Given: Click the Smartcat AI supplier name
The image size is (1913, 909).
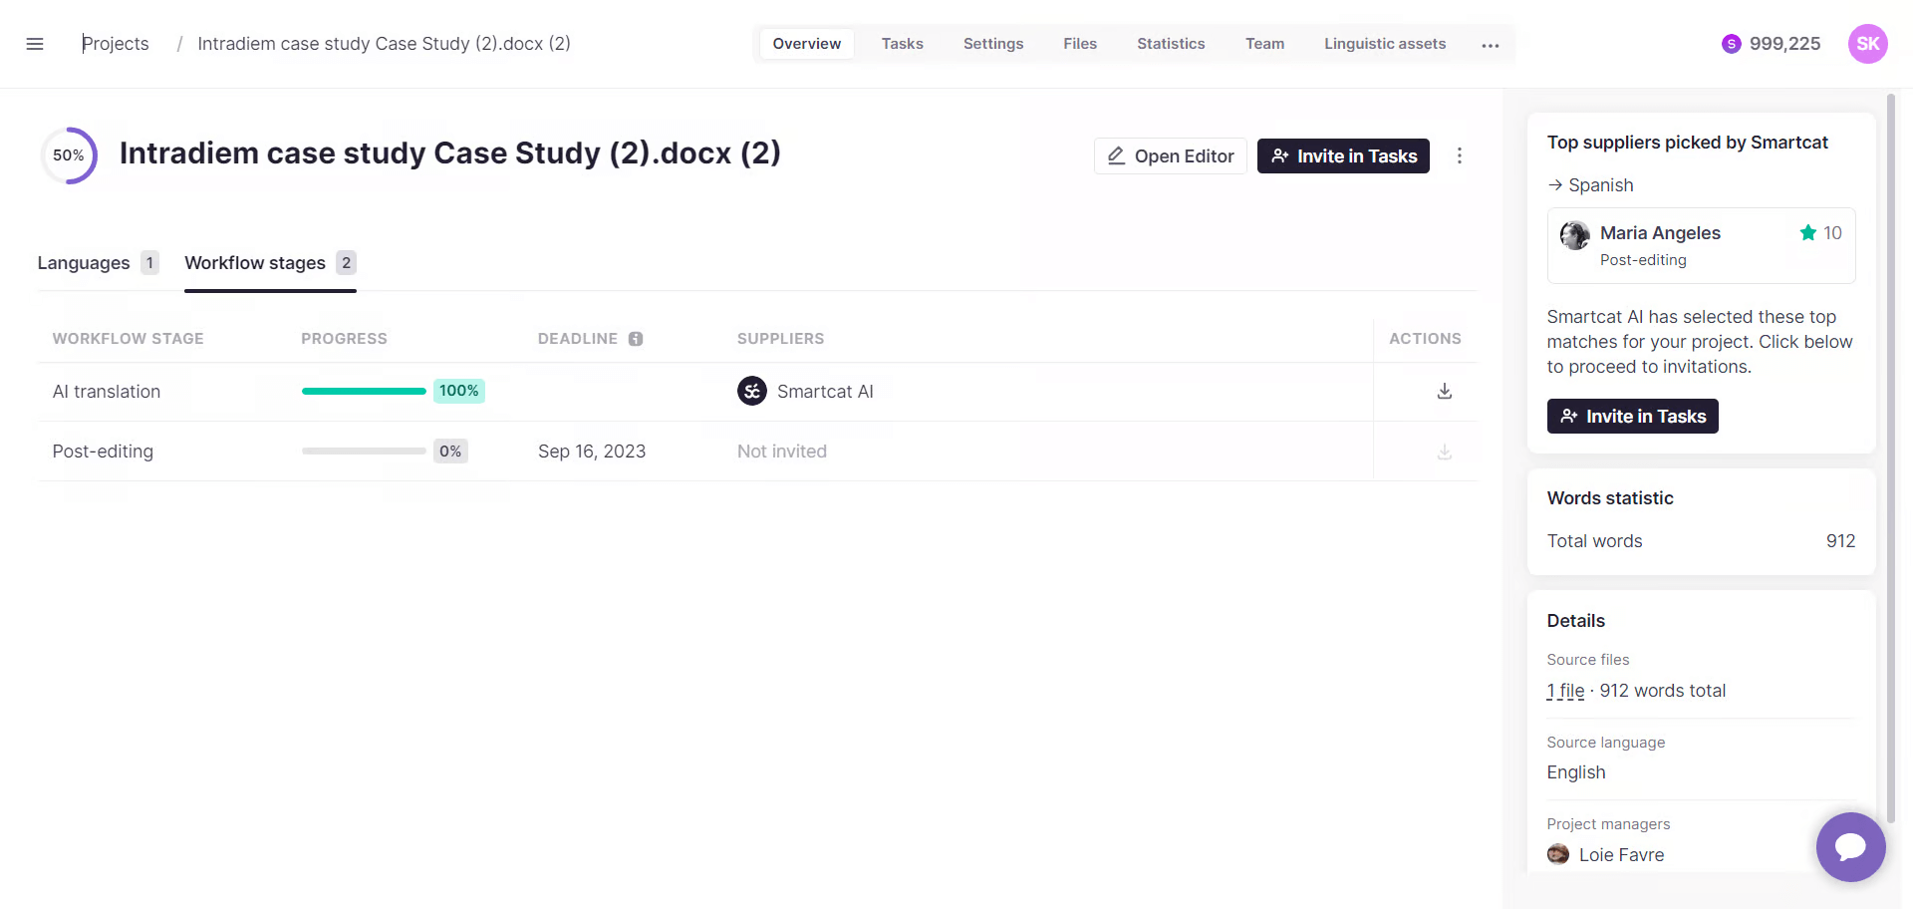Looking at the screenshot, I should click(825, 392).
